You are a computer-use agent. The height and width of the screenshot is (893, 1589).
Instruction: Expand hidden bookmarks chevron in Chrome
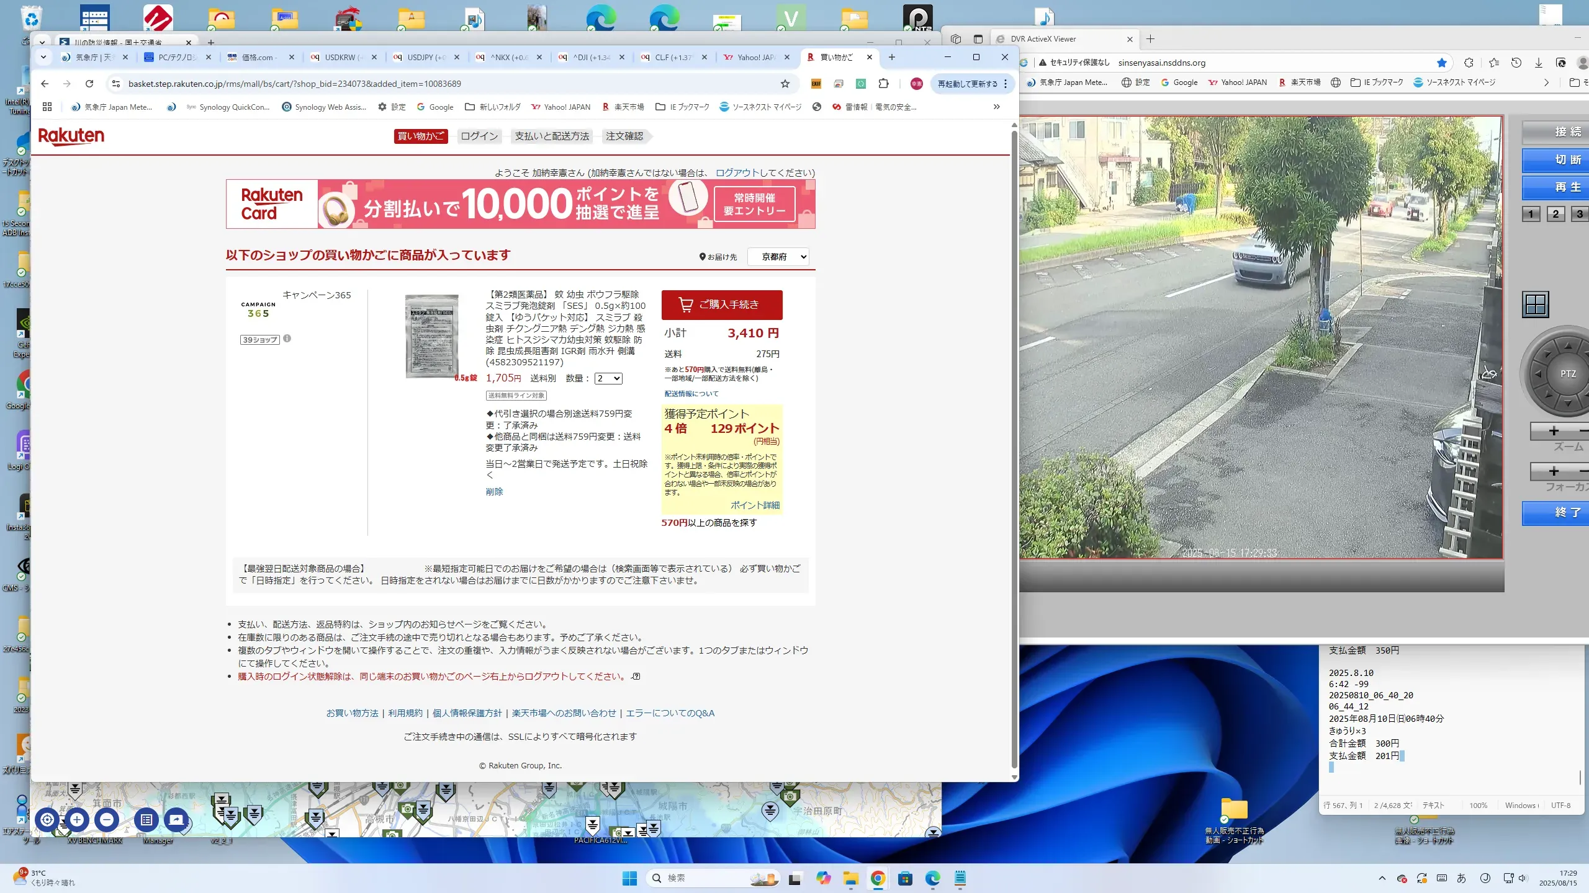click(996, 107)
